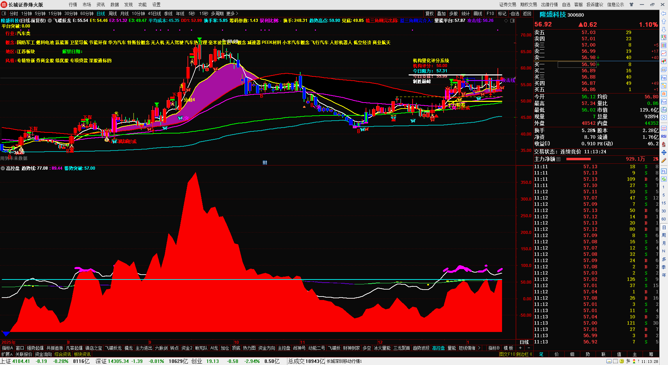Click the blue up arrow icon

click(x=663, y=22)
